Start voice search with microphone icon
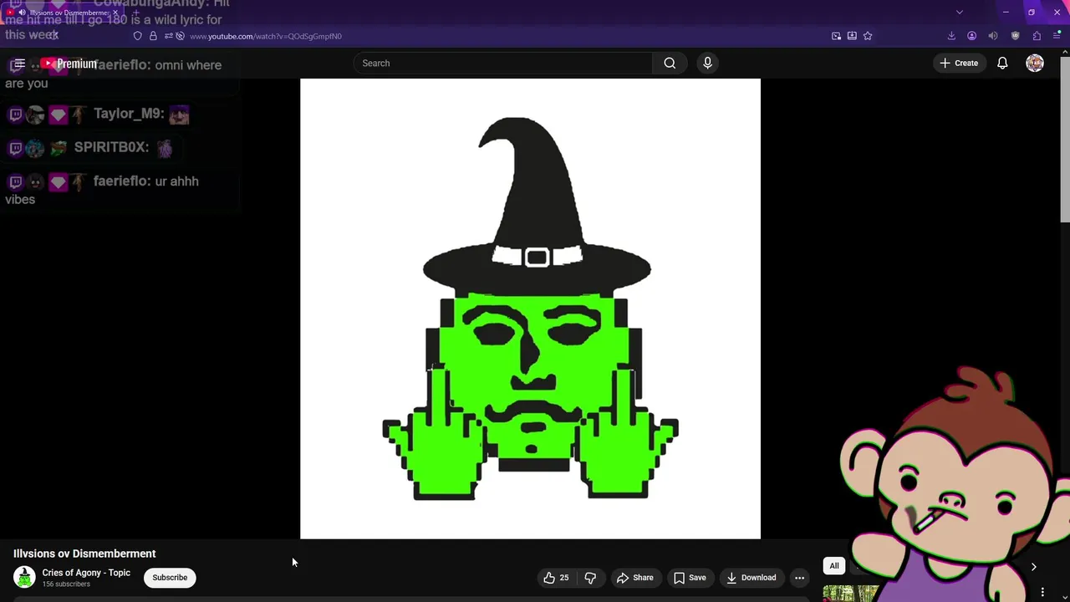The height and width of the screenshot is (602, 1070). pyautogui.click(x=707, y=63)
